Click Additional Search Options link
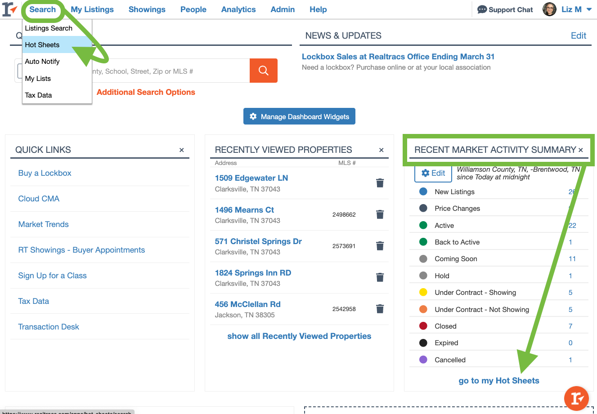This screenshot has width=597, height=414. point(146,92)
